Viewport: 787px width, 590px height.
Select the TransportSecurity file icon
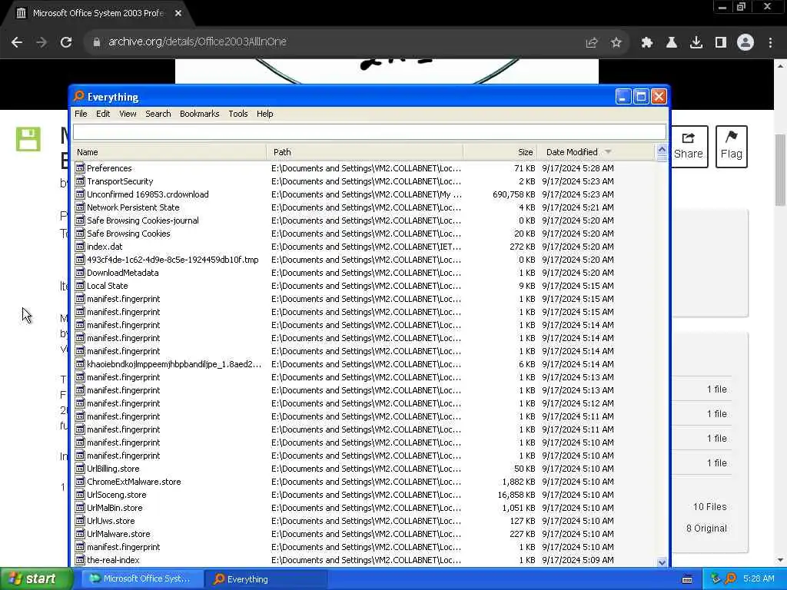point(80,181)
